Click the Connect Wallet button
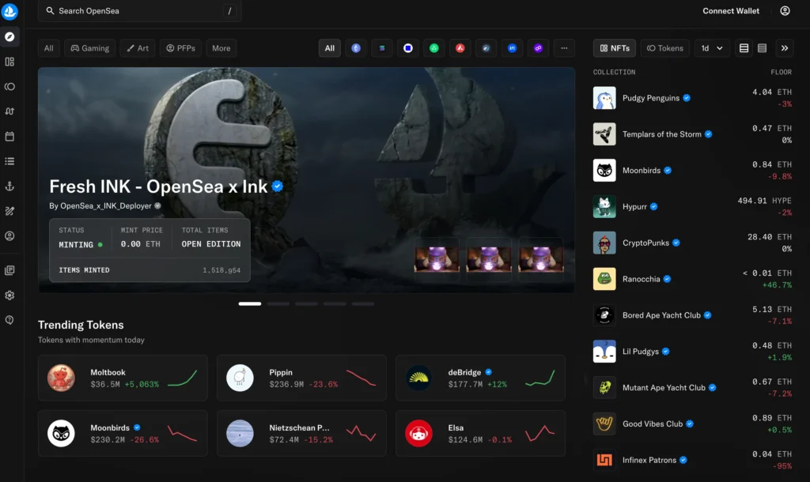 click(x=730, y=11)
